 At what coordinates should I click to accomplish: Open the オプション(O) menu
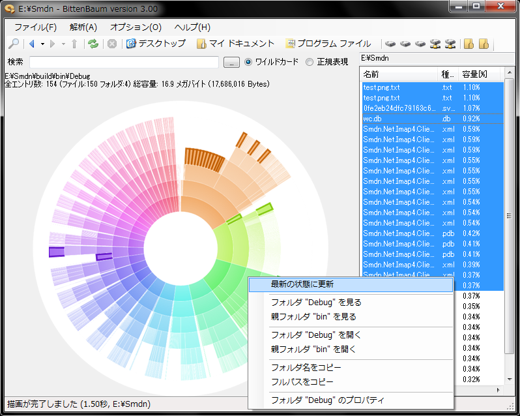[136, 27]
